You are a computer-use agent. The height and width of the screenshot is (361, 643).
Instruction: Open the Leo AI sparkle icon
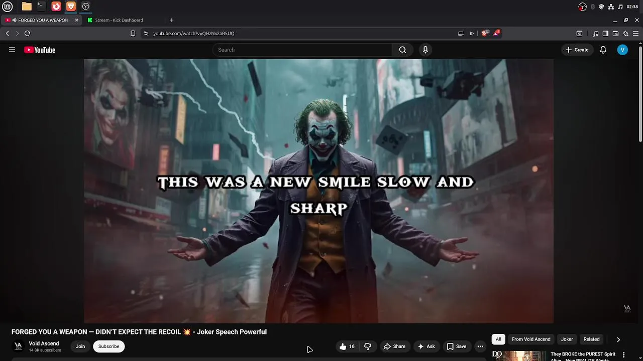click(625, 34)
